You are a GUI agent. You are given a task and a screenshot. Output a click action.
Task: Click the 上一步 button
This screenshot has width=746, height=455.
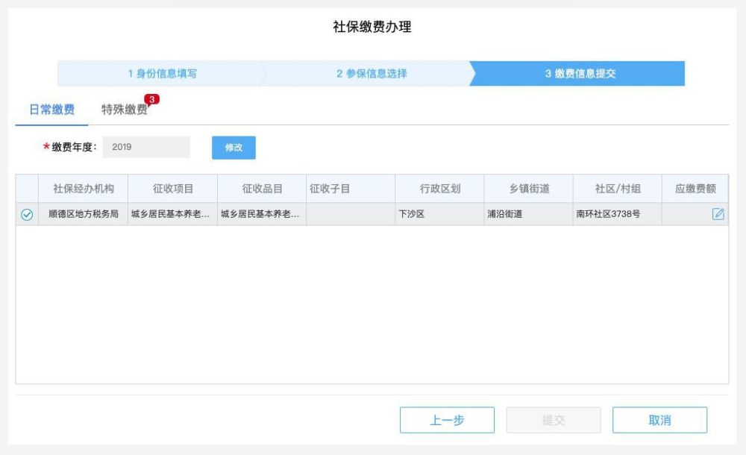447,420
